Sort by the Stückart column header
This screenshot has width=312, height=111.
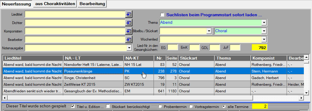point(196,58)
